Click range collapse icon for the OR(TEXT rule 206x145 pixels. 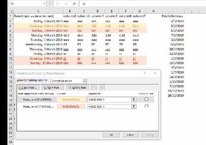(x=134, y=106)
